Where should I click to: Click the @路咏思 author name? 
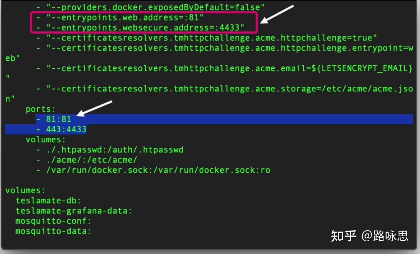pos(385,236)
